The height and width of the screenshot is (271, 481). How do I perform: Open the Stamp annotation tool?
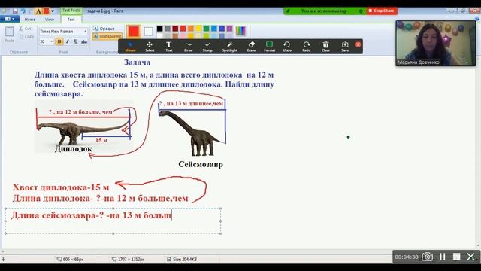[207, 47]
